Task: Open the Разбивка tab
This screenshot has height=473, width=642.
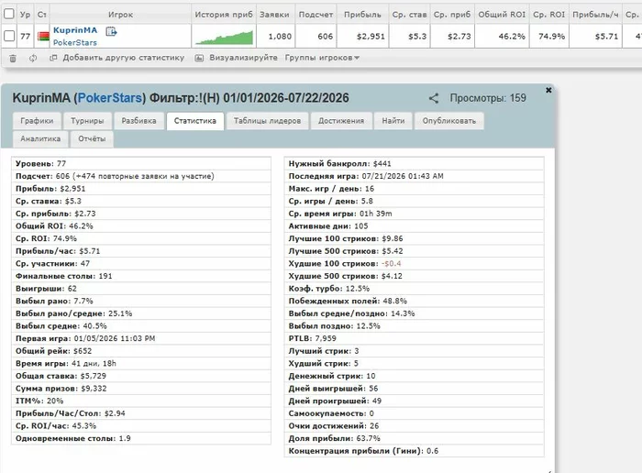Action: [x=138, y=121]
